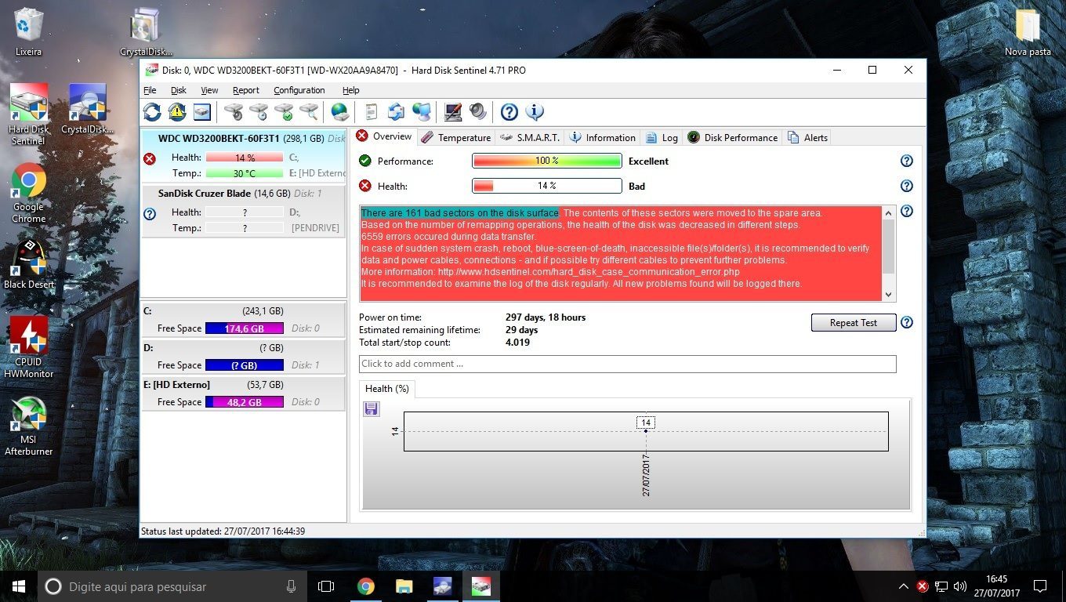Select the C: partition panel
This screenshot has width=1066, height=602.
pyautogui.click(x=243, y=320)
